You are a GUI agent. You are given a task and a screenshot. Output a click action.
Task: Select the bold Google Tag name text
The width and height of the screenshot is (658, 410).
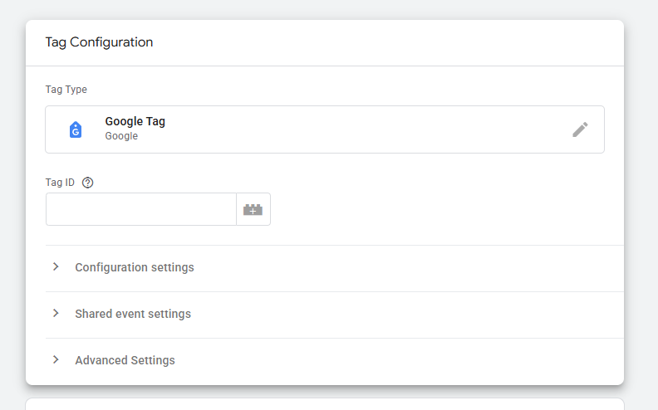[x=135, y=121]
